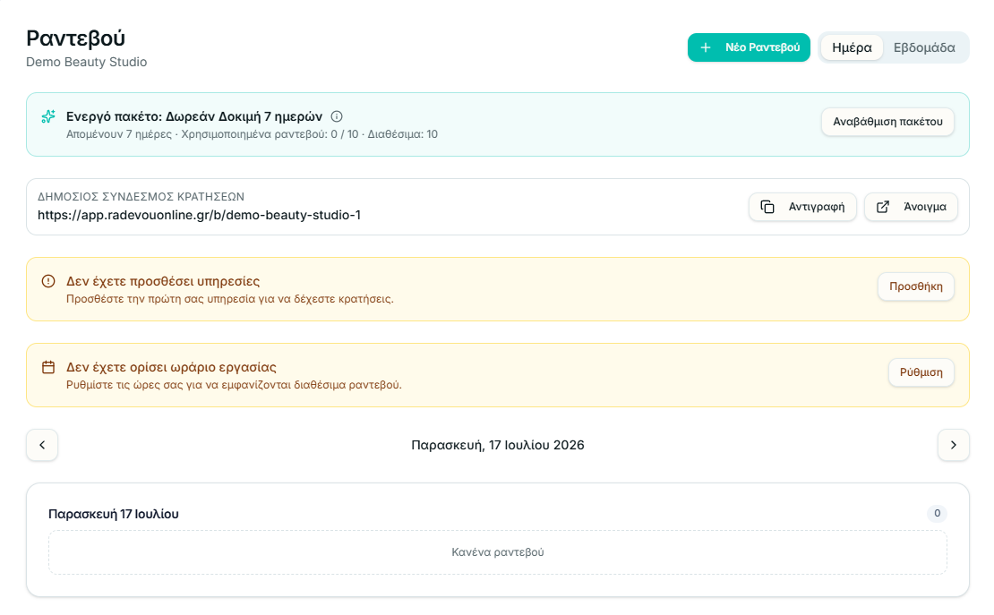Open Αναβάθμιση πακέτου
The image size is (994, 615).
[887, 122]
